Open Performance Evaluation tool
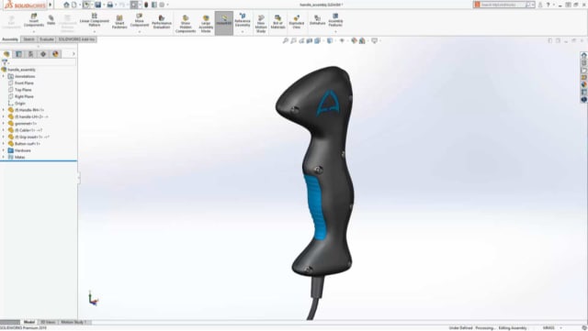The height and width of the screenshot is (331, 588). [162, 22]
